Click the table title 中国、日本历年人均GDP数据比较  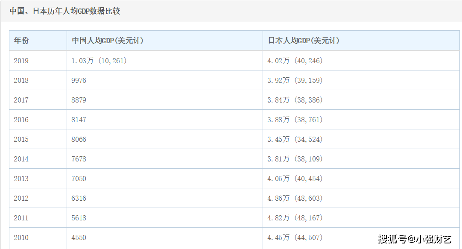(x=65, y=11)
